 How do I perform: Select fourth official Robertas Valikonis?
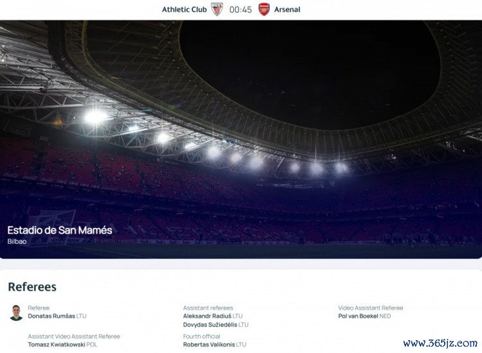pos(209,345)
